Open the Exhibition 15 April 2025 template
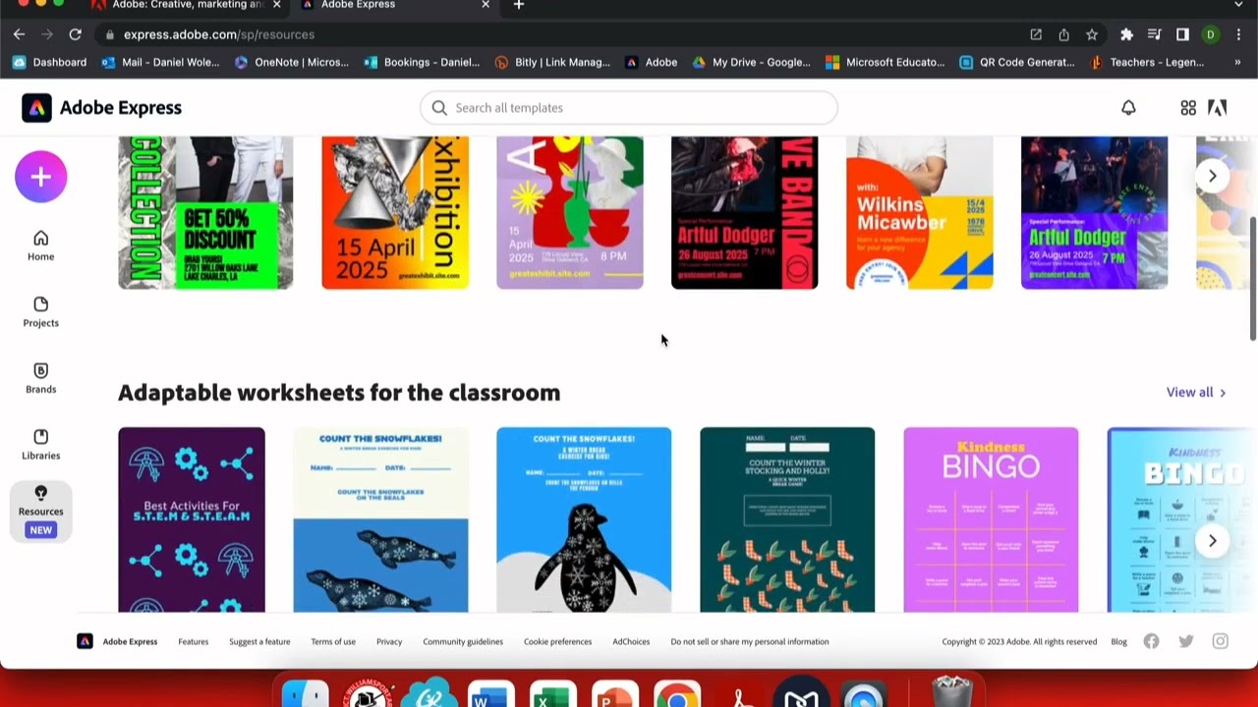 (x=395, y=213)
